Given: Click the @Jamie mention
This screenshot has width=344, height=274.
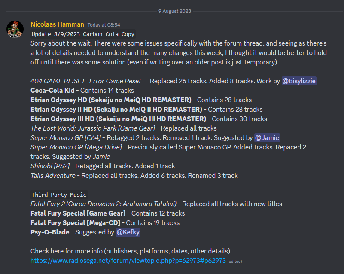Looking at the screenshot, I should click(267, 137).
